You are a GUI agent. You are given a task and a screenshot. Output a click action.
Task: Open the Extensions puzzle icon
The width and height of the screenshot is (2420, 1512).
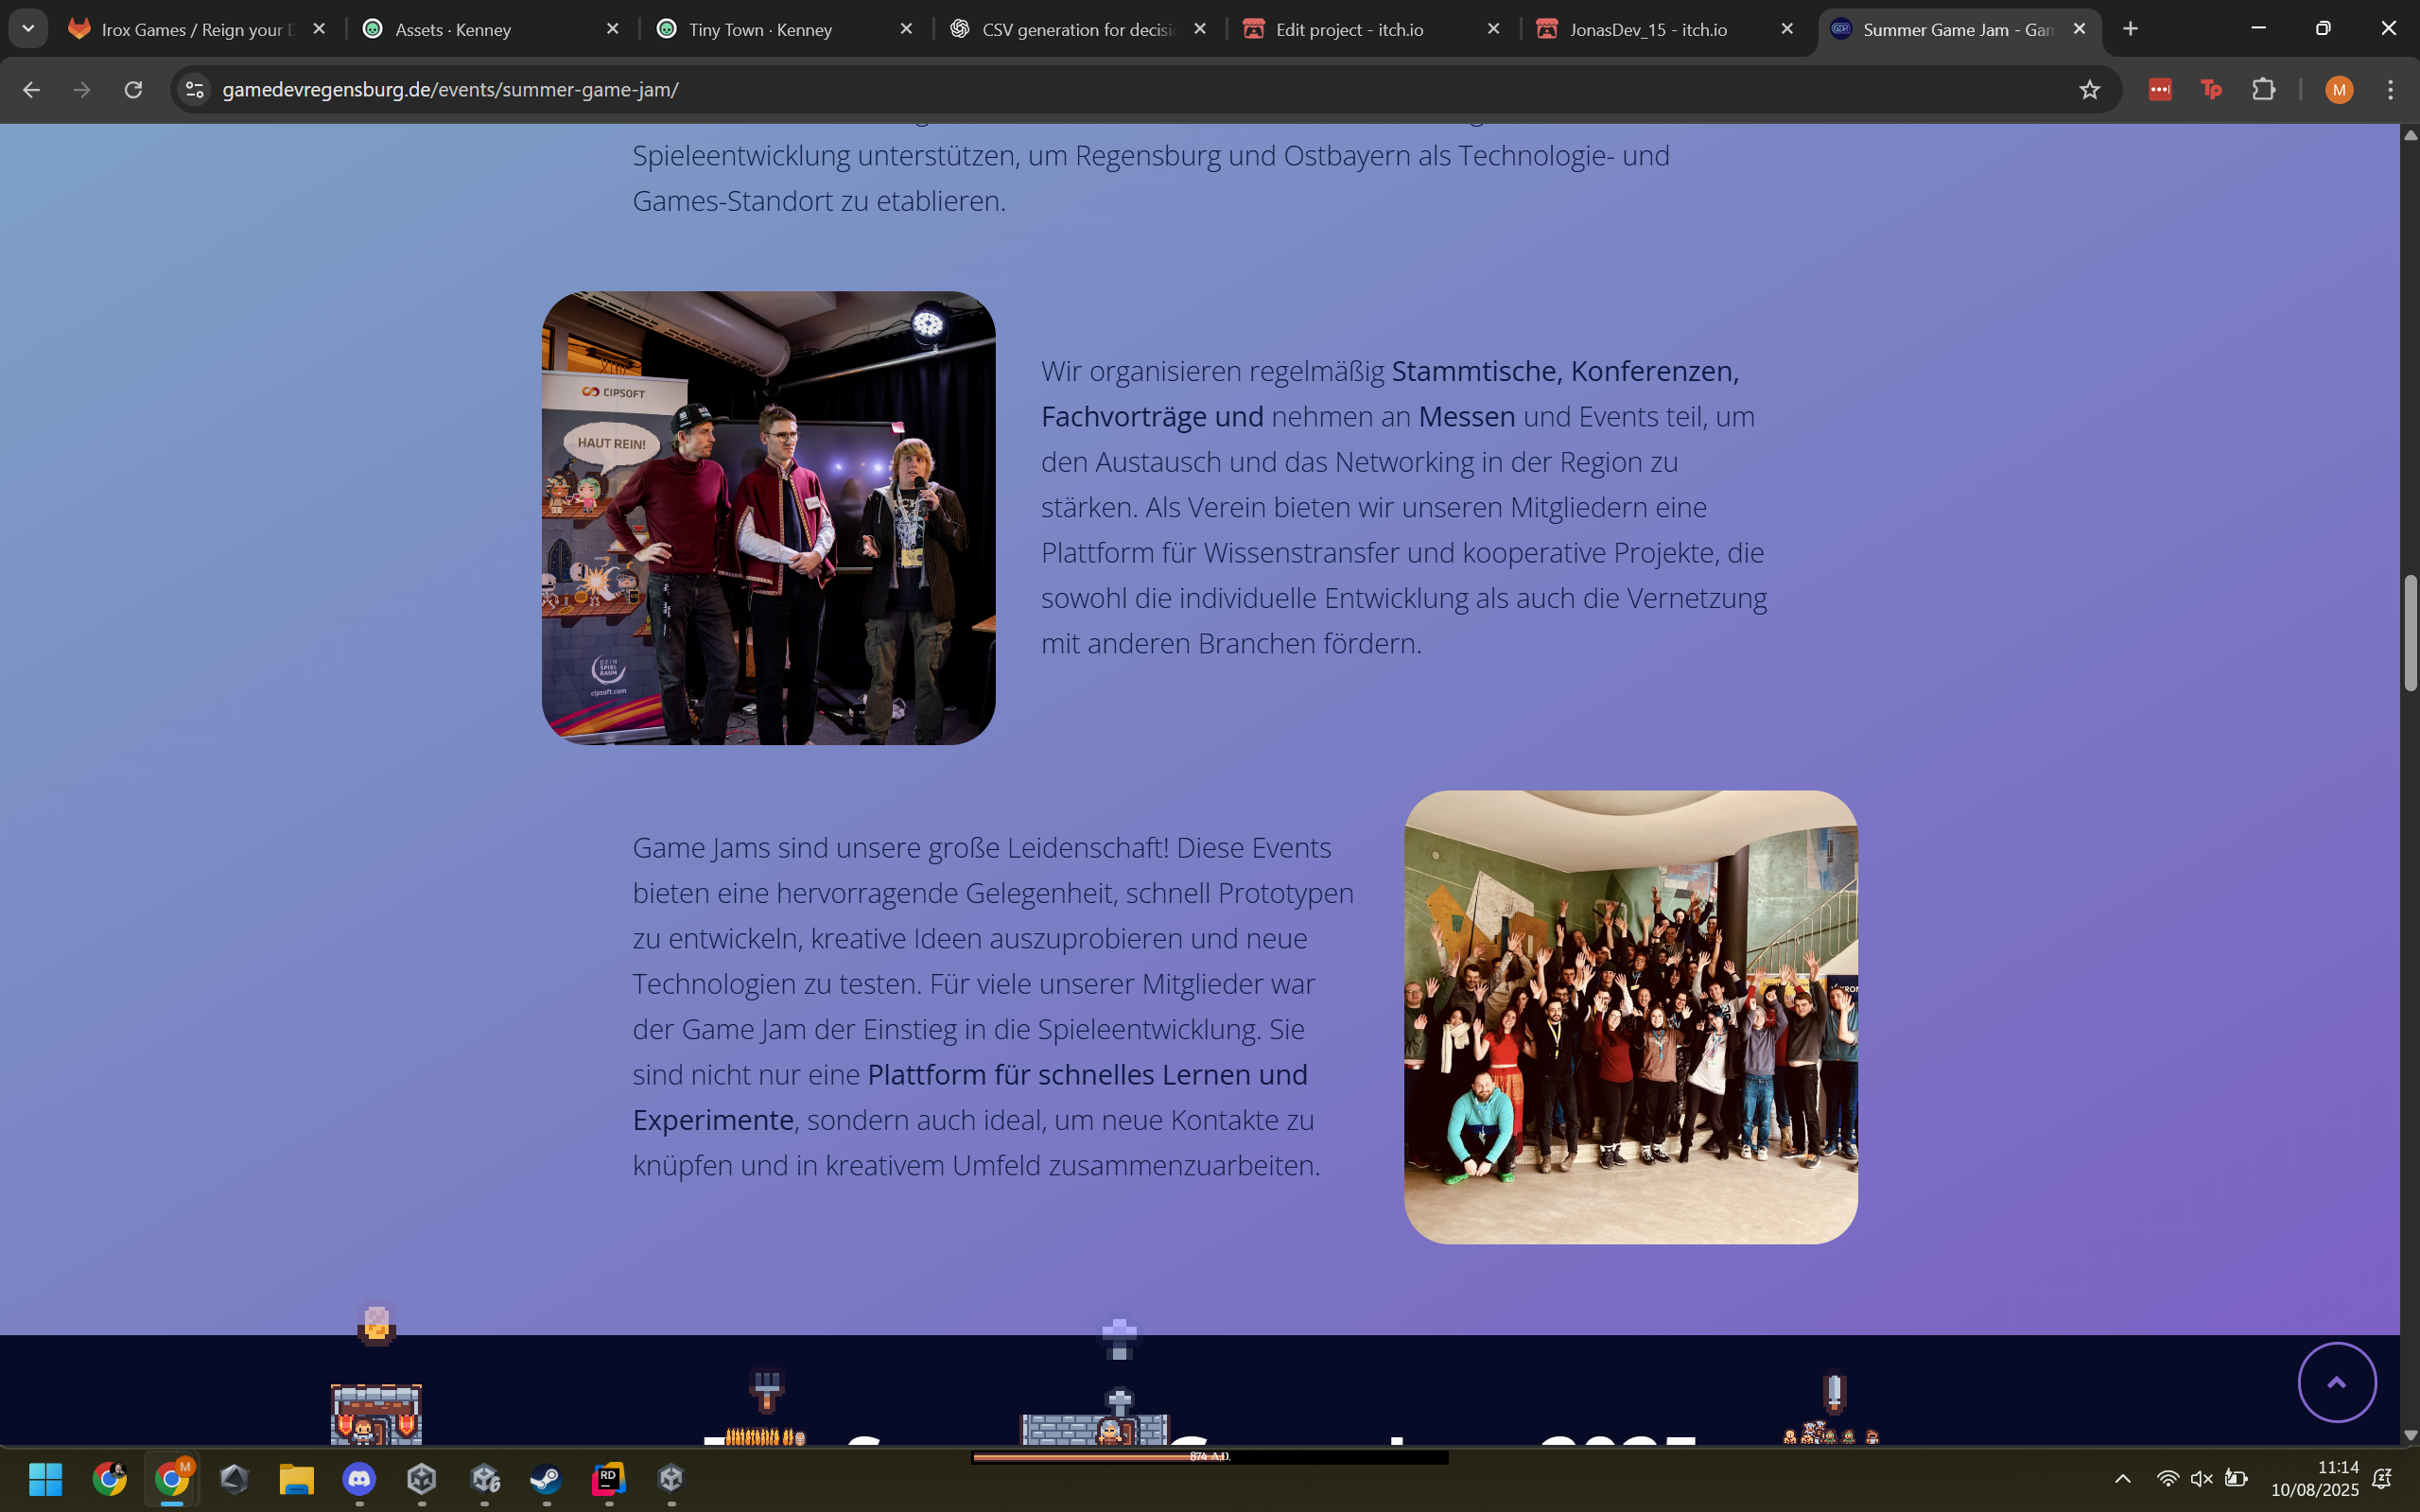pyautogui.click(x=2263, y=90)
